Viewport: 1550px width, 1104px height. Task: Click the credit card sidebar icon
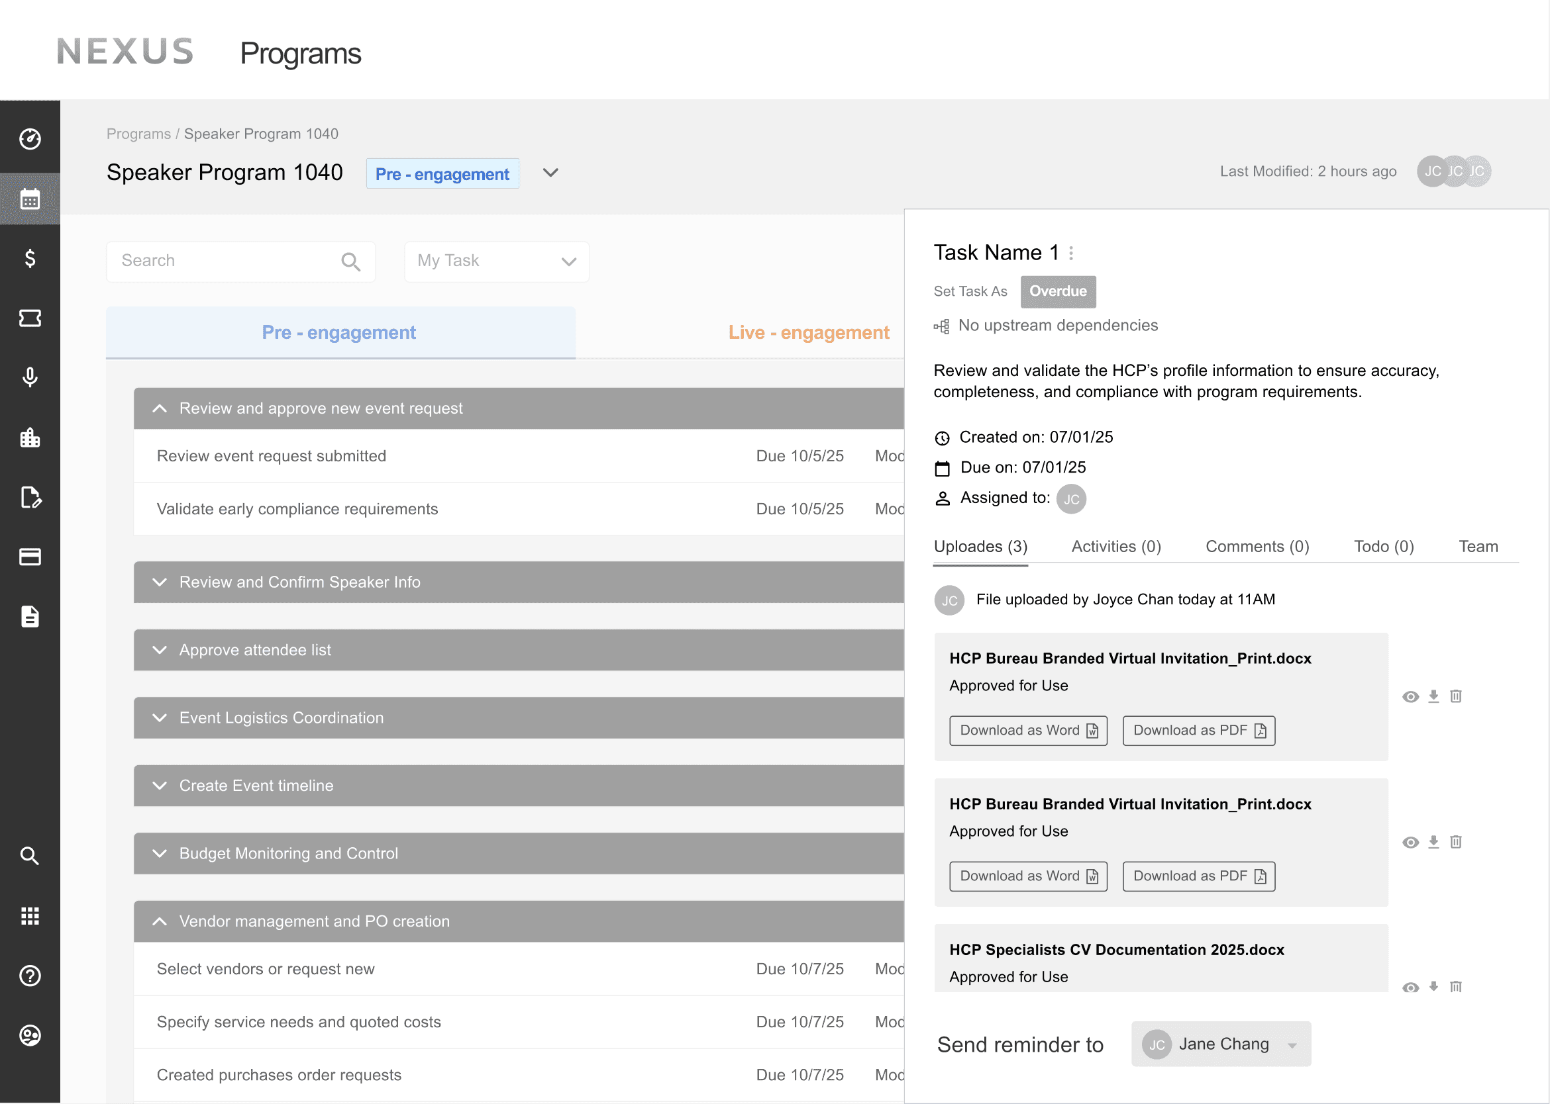tap(30, 557)
